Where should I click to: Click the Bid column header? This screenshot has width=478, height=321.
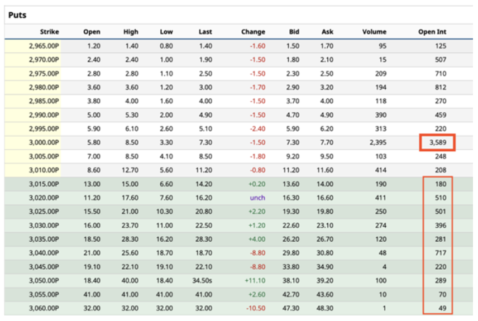(294, 32)
